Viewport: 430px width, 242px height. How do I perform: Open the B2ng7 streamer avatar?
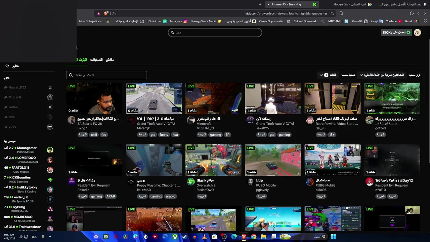click(71, 120)
